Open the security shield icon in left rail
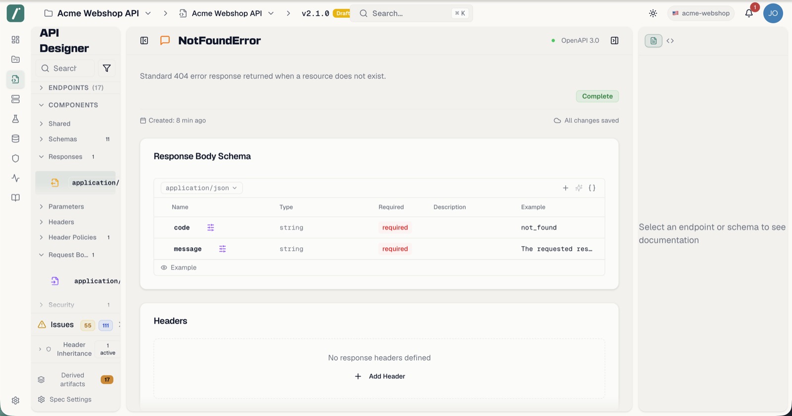792x416 pixels. coord(15,158)
